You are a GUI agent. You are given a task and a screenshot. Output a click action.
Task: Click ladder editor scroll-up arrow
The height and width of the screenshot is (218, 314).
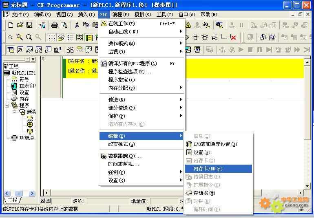tap(307, 63)
